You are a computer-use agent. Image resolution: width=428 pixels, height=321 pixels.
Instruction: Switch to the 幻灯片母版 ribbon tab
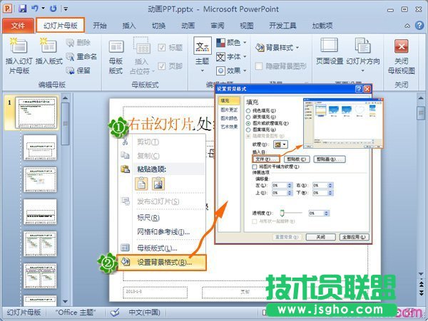(61, 26)
